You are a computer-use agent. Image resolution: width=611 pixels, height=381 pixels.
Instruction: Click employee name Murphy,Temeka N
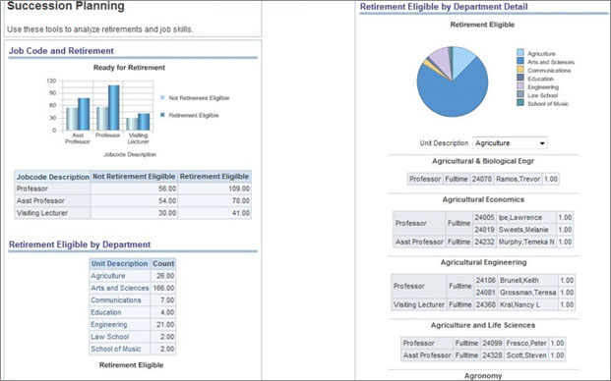(x=526, y=242)
